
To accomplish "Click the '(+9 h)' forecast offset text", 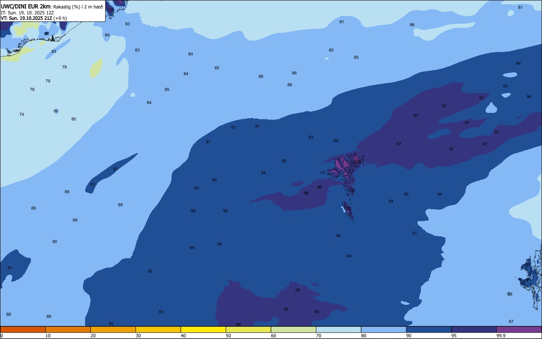I will (x=60, y=18).
